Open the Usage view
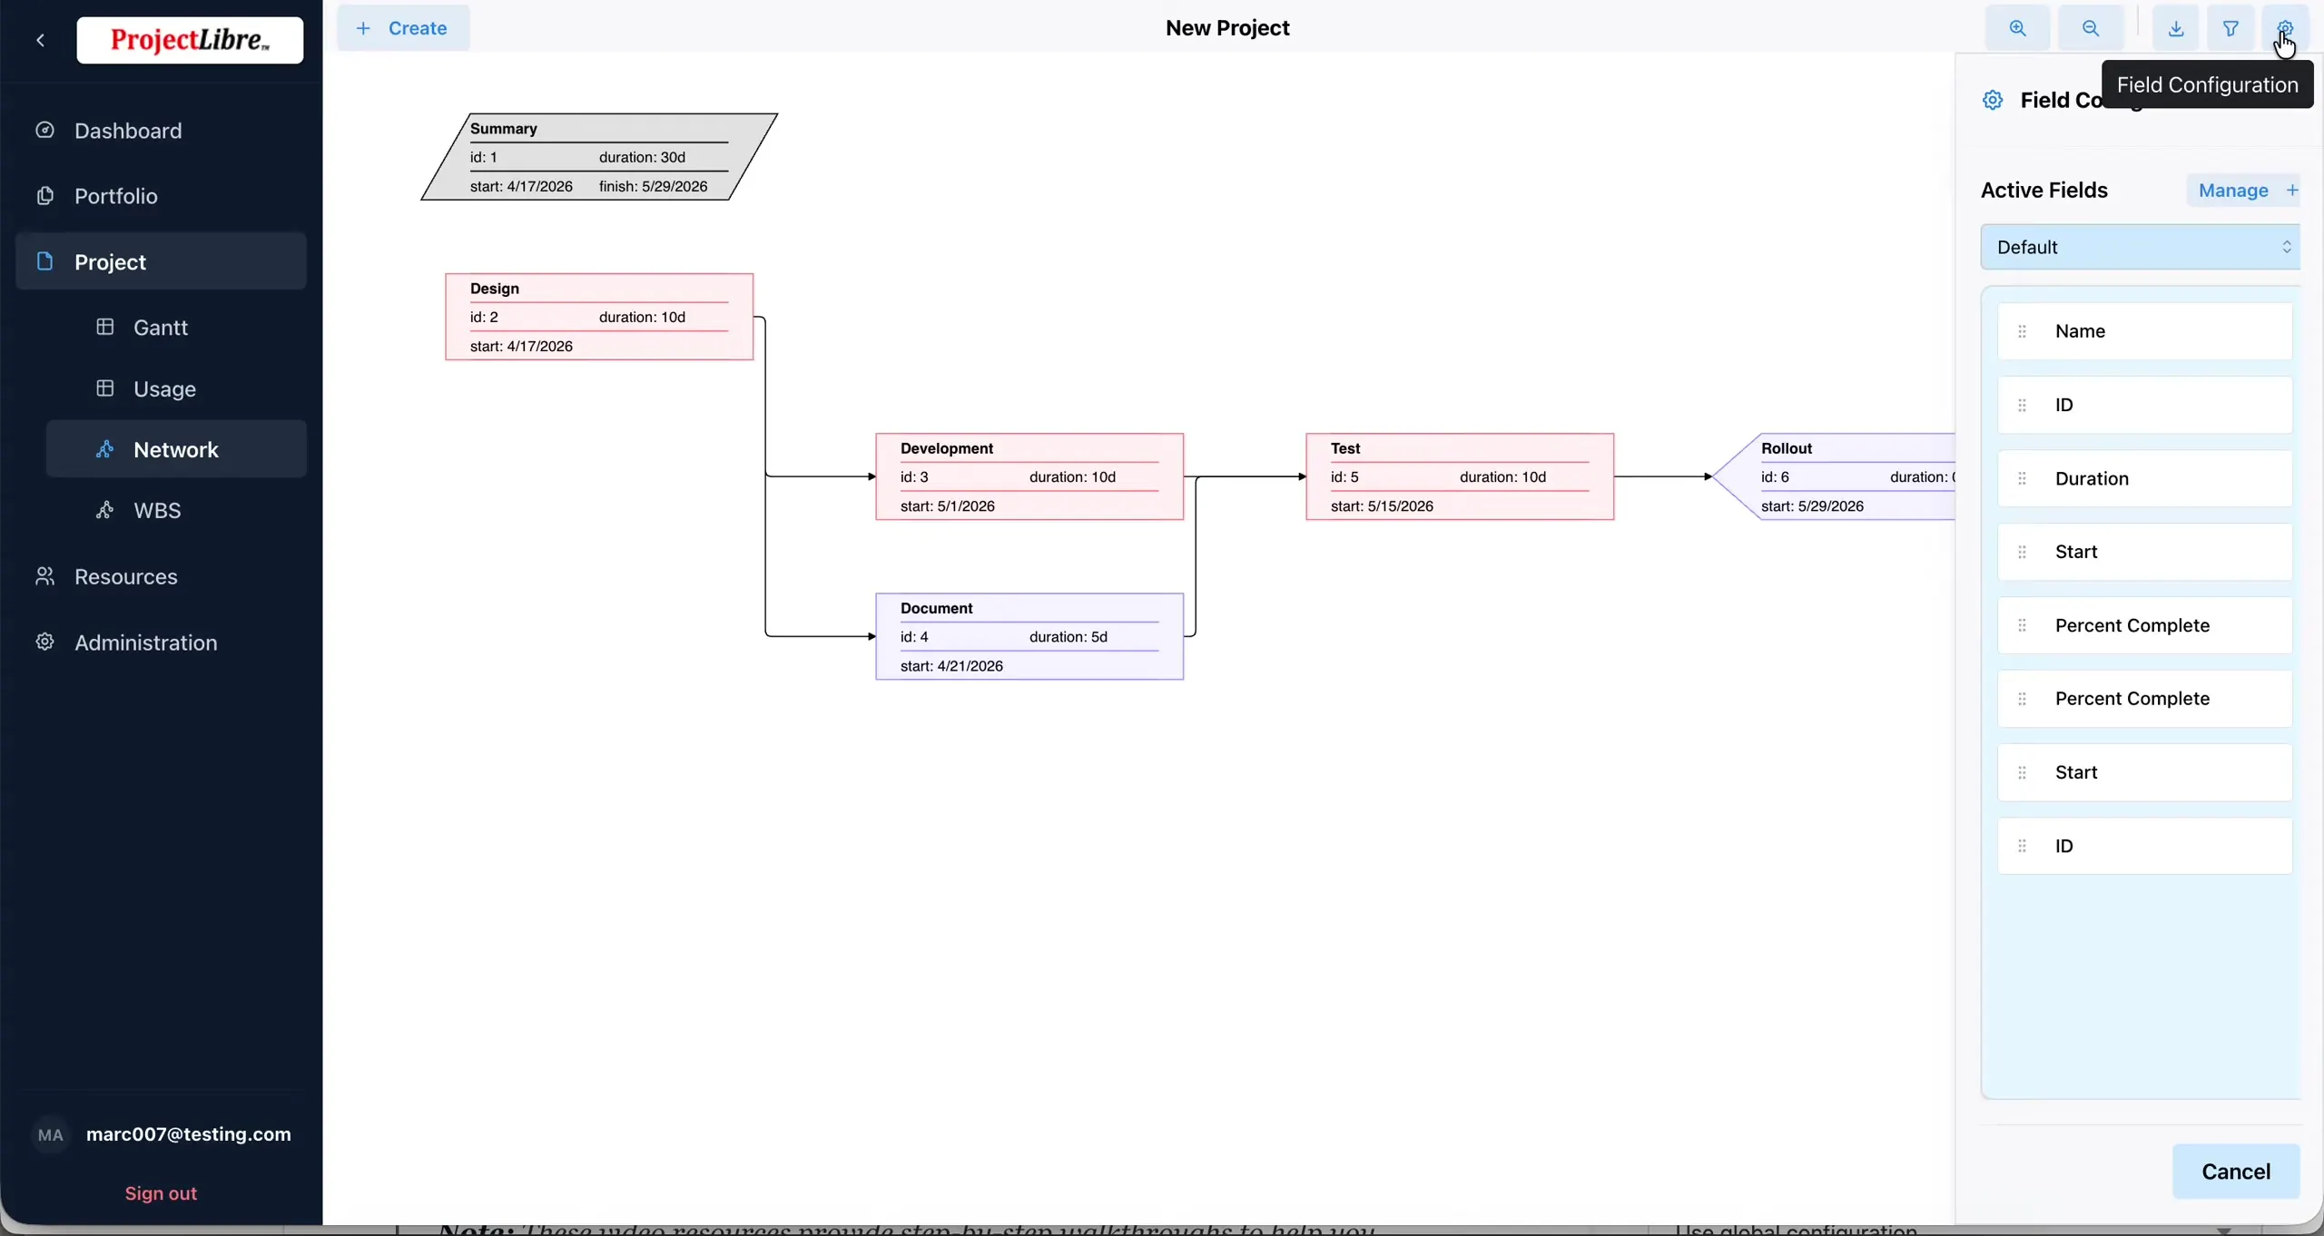This screenshot has width=2324, height=1236. click(176, 388)
